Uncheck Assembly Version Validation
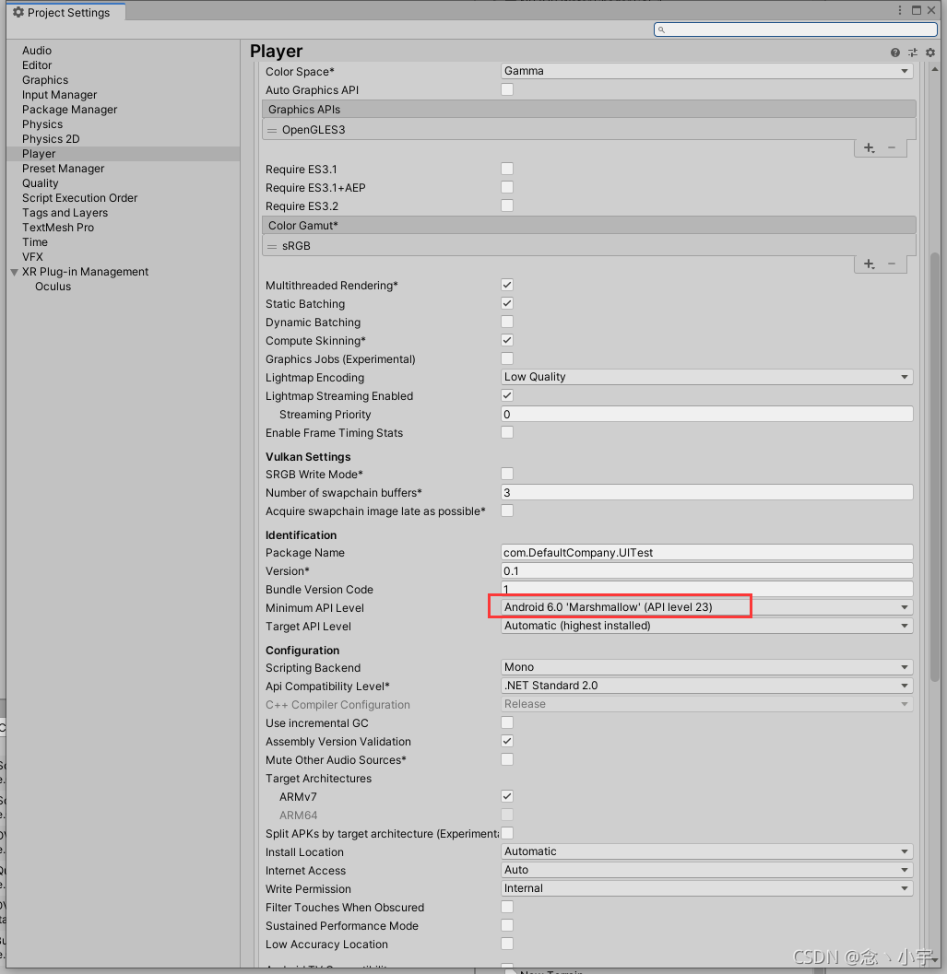This screenshot has width=947, height=974. click(x=507, y=741)
